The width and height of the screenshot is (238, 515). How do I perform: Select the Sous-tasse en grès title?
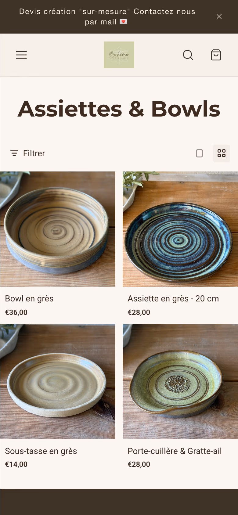tap(41, 451)
